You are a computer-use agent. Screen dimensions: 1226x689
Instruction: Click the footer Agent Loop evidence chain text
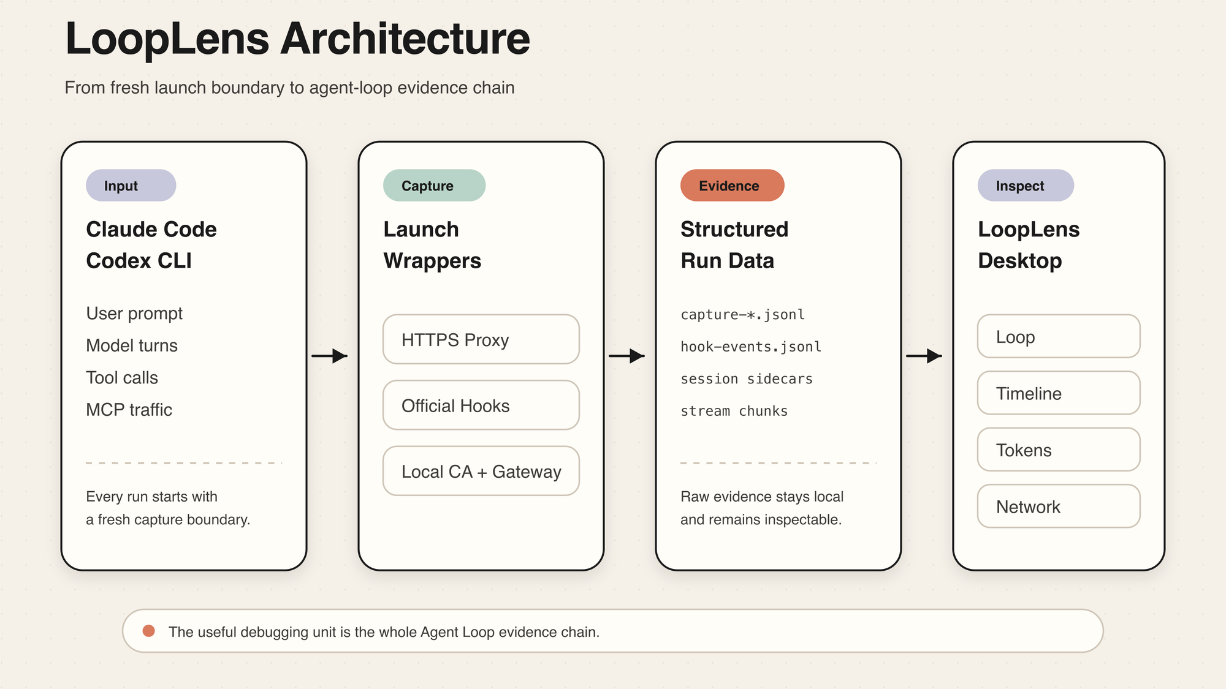pyautogui.click(x=384, y=632)
